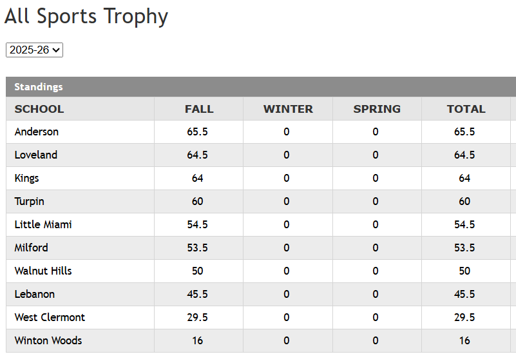Click the Standings section title bar
This screenshot has width=516, height=361.
pyautogui.click(x=39, y=87)
